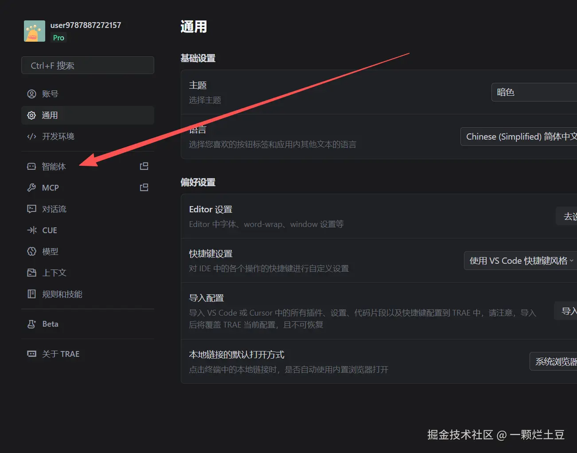577x453 pixels.
Task: Open the 账号 settings page
Action: [88, 94]
